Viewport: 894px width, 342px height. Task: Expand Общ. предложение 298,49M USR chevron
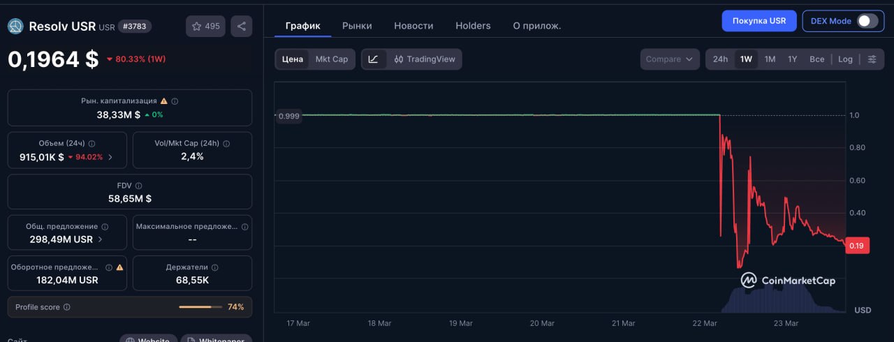click(x=100, y=239)
